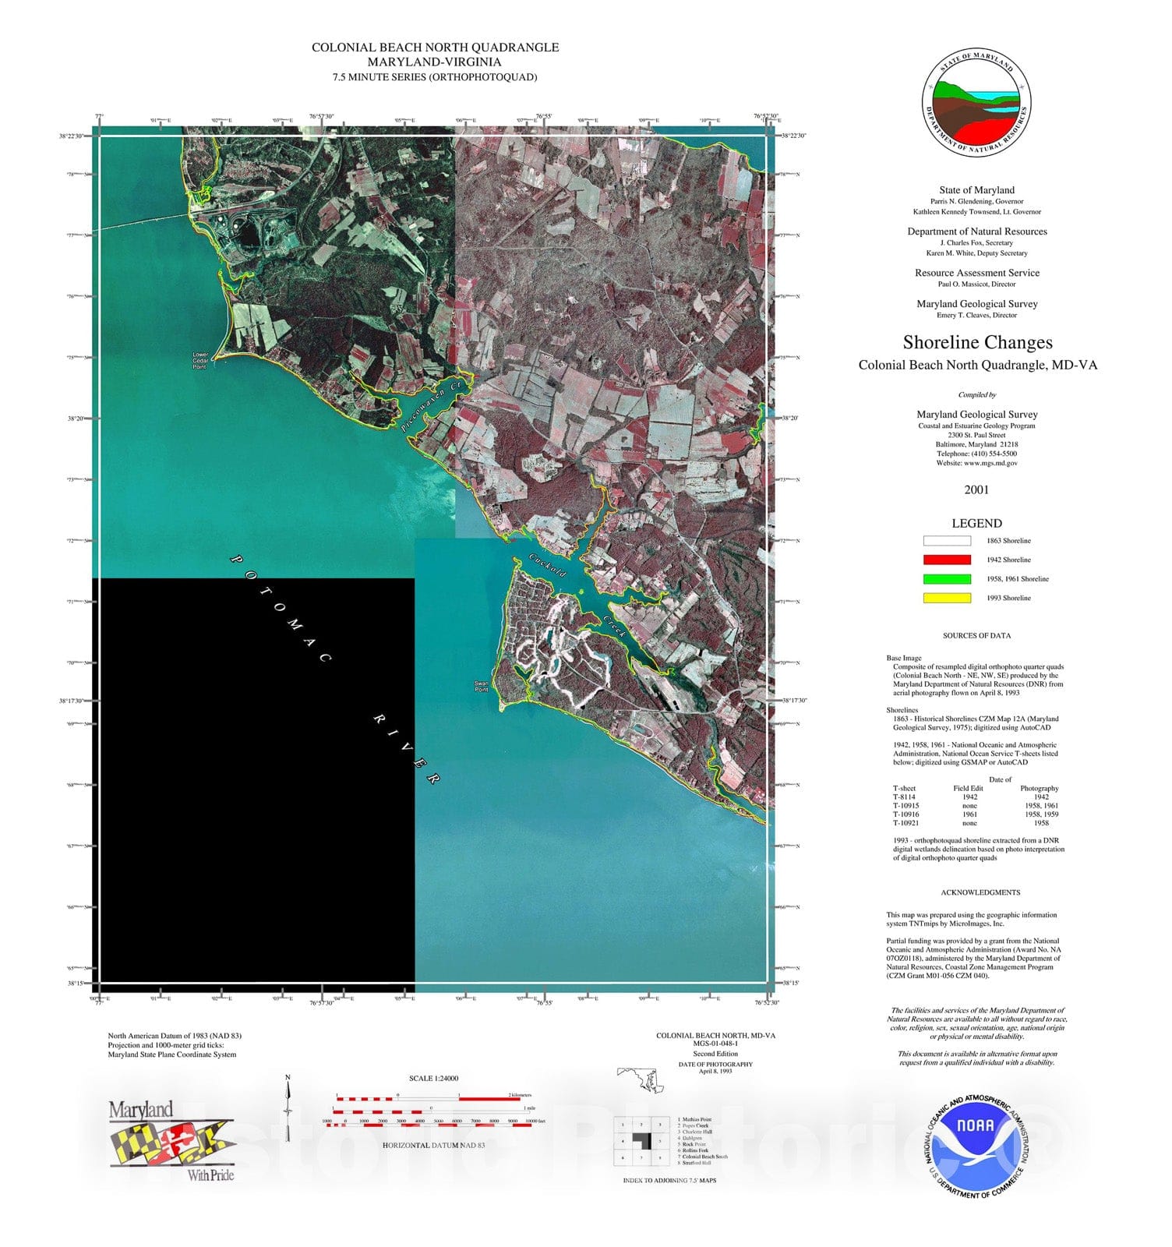
Task: Select the Maryland With Pride flag logo
Action: point(171,1142)
